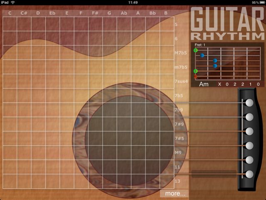Pick the B root note header
This screenshot has height=200, width=266.
[x=166, y=13]
